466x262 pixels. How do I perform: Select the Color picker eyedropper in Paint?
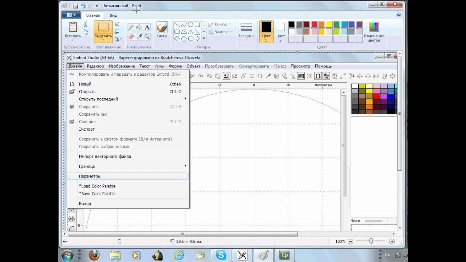tap(139, 37)
